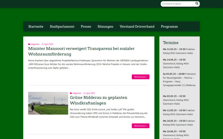The width and height of the screenshot is (223, 139).
Task: Open article Minister Mansoori verweigert Transparenz headline
Action: 81,51
